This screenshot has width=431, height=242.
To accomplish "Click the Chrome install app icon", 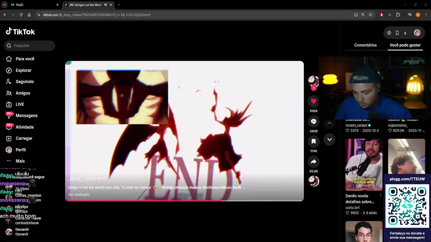I will coord(356,15).
